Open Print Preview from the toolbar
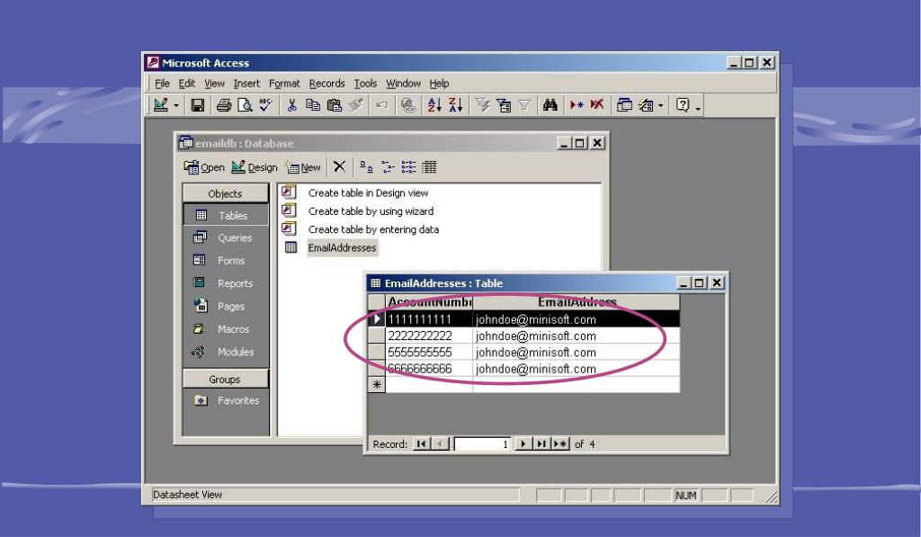 pos(245,105)
